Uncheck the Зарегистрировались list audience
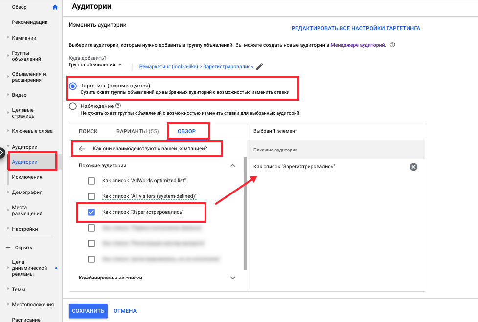Screen dimensions: 478x322 91,212
